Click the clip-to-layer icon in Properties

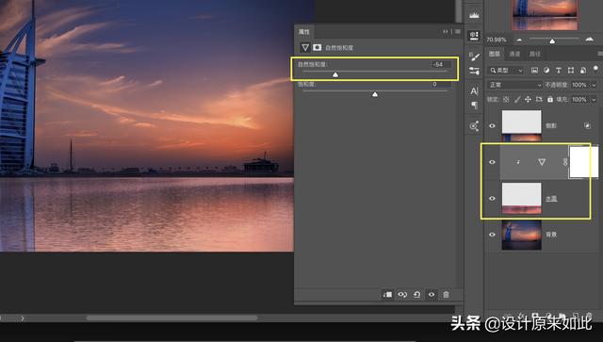pyautogui.click(x=387, y=294)
